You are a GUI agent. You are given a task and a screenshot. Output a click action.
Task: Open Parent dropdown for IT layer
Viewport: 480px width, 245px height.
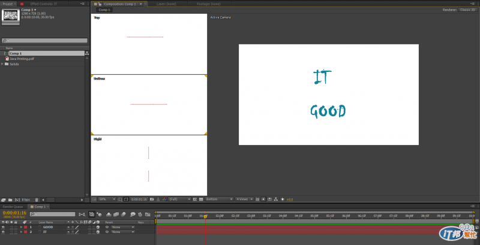click(123, 232)
